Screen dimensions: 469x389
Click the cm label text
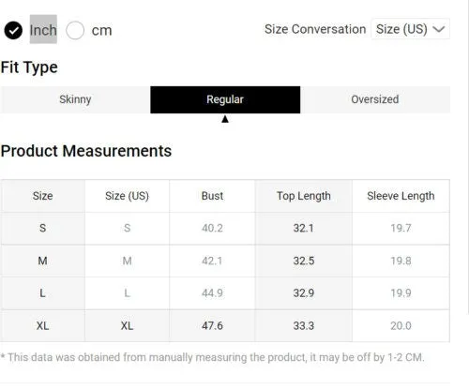(x=101, y=31)
